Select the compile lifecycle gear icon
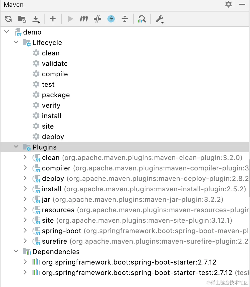 pyautogui.click(x=36, y=74)
